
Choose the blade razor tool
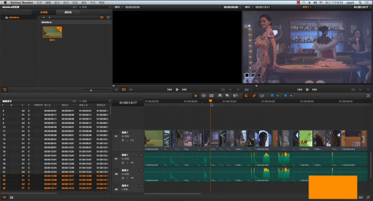[211, 96]
